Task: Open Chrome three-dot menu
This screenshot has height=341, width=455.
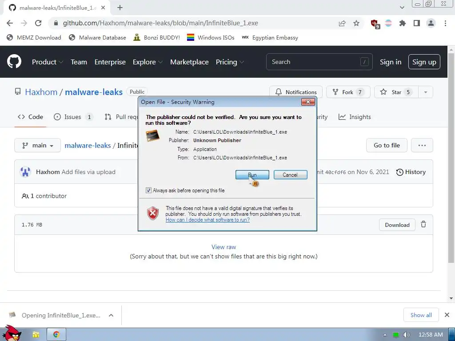Action: point(445,23)
